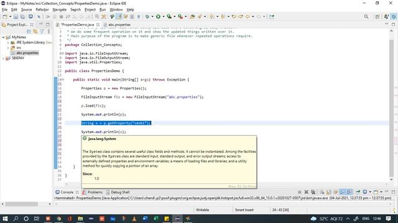This screenshot has height=223, width=398.
Task: Click the Open Type package icon
Action: coord(192,17)
